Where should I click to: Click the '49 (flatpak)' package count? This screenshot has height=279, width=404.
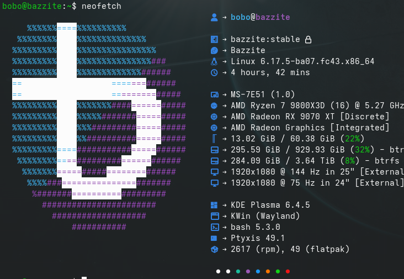tap(320, 249)
